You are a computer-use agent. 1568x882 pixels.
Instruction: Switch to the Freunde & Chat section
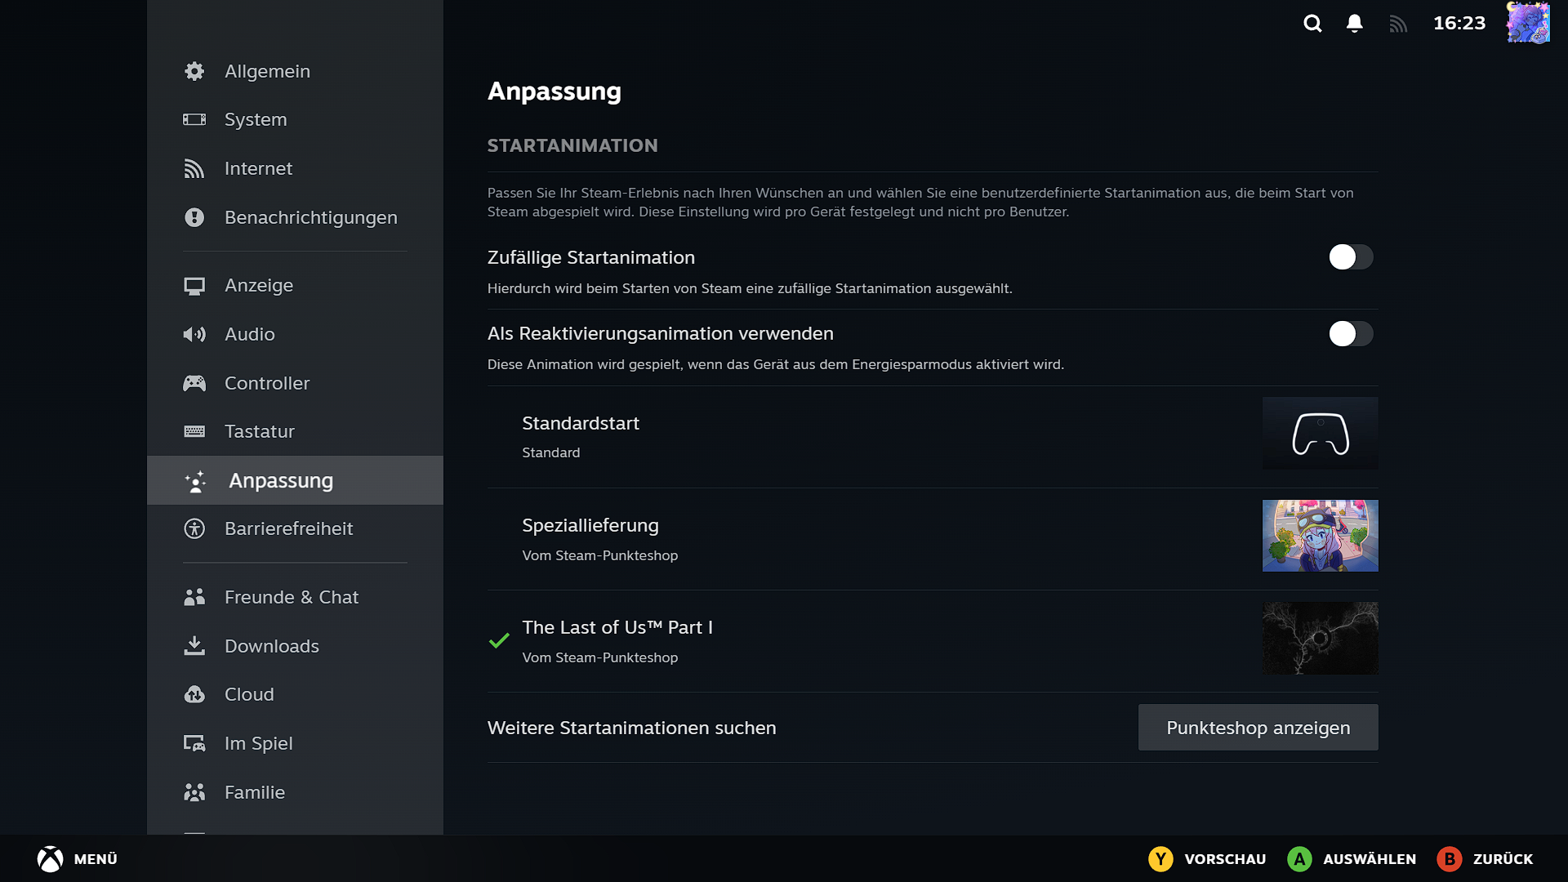pyautogui.click(x=291, y=597)
